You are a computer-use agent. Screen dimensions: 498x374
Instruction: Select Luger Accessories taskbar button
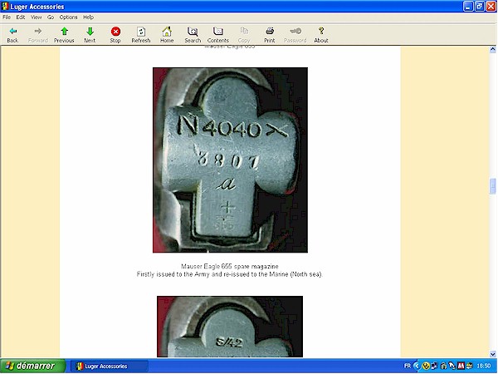[109, 366]
